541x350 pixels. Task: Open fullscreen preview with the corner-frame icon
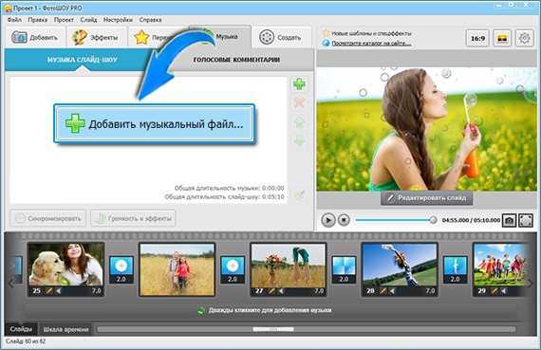[x=526, y=220]
